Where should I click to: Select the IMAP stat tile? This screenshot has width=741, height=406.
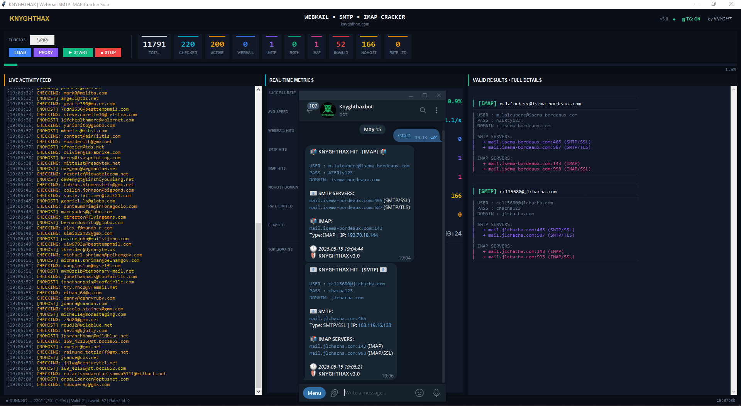pos(316,47)
